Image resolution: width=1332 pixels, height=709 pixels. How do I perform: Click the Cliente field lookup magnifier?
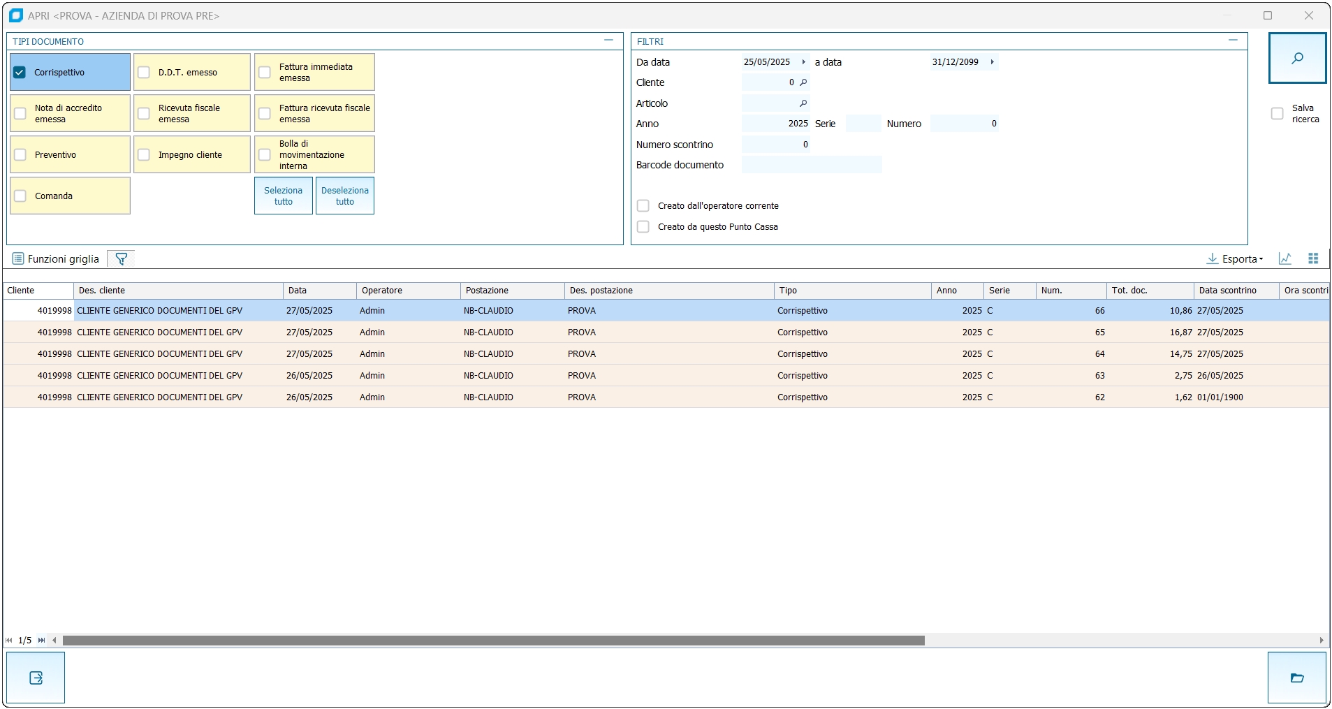[803, 82]
